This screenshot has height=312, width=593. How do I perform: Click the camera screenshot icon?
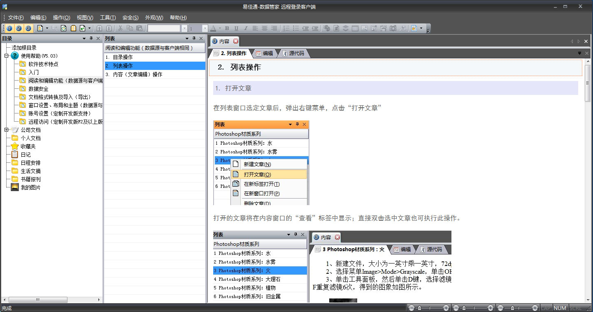(393, 28)
